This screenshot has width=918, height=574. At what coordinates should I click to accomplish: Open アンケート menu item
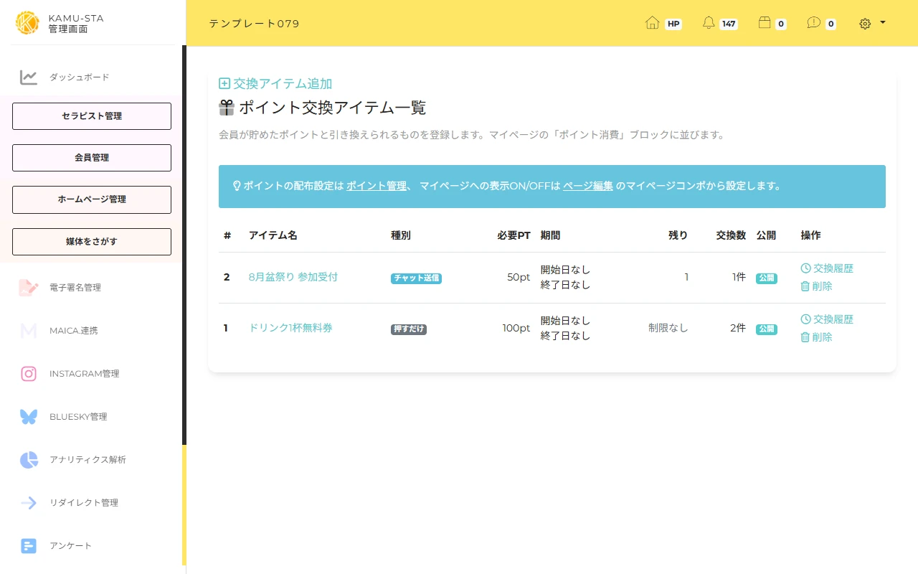71,546
